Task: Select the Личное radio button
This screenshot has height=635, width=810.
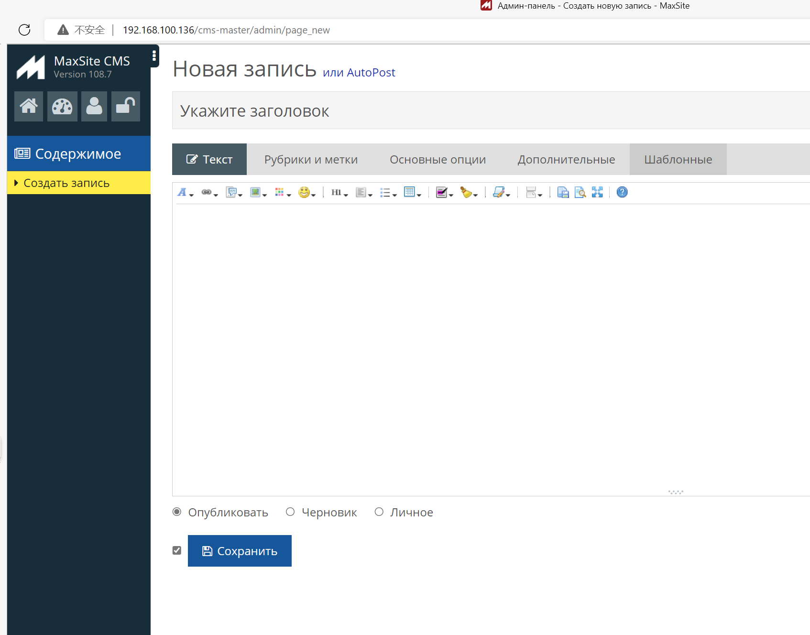Action: point(379,512)
